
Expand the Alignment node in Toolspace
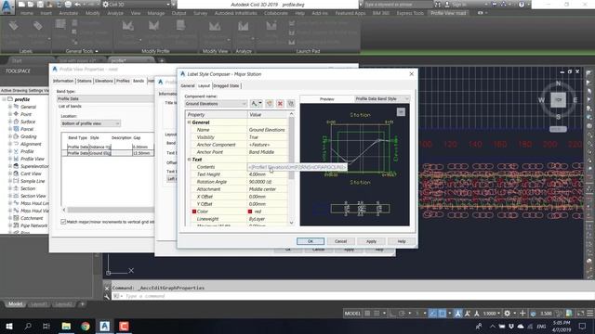coord(10,144)
